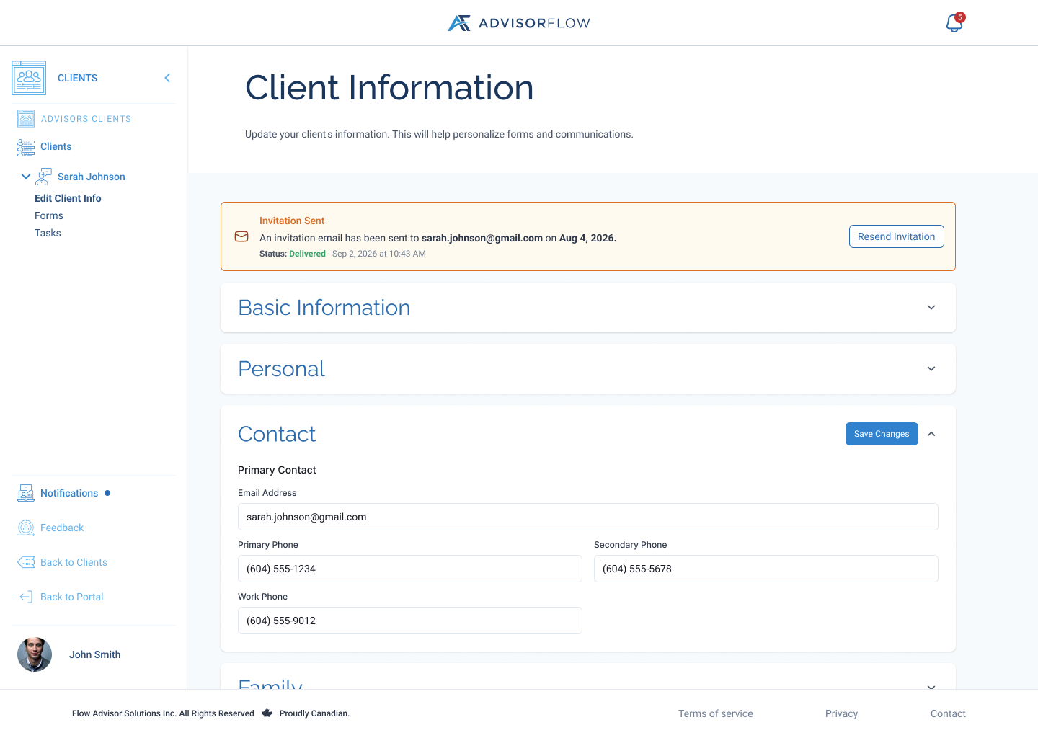
Task: Click the Feedback icon
Action: point(26,528)
